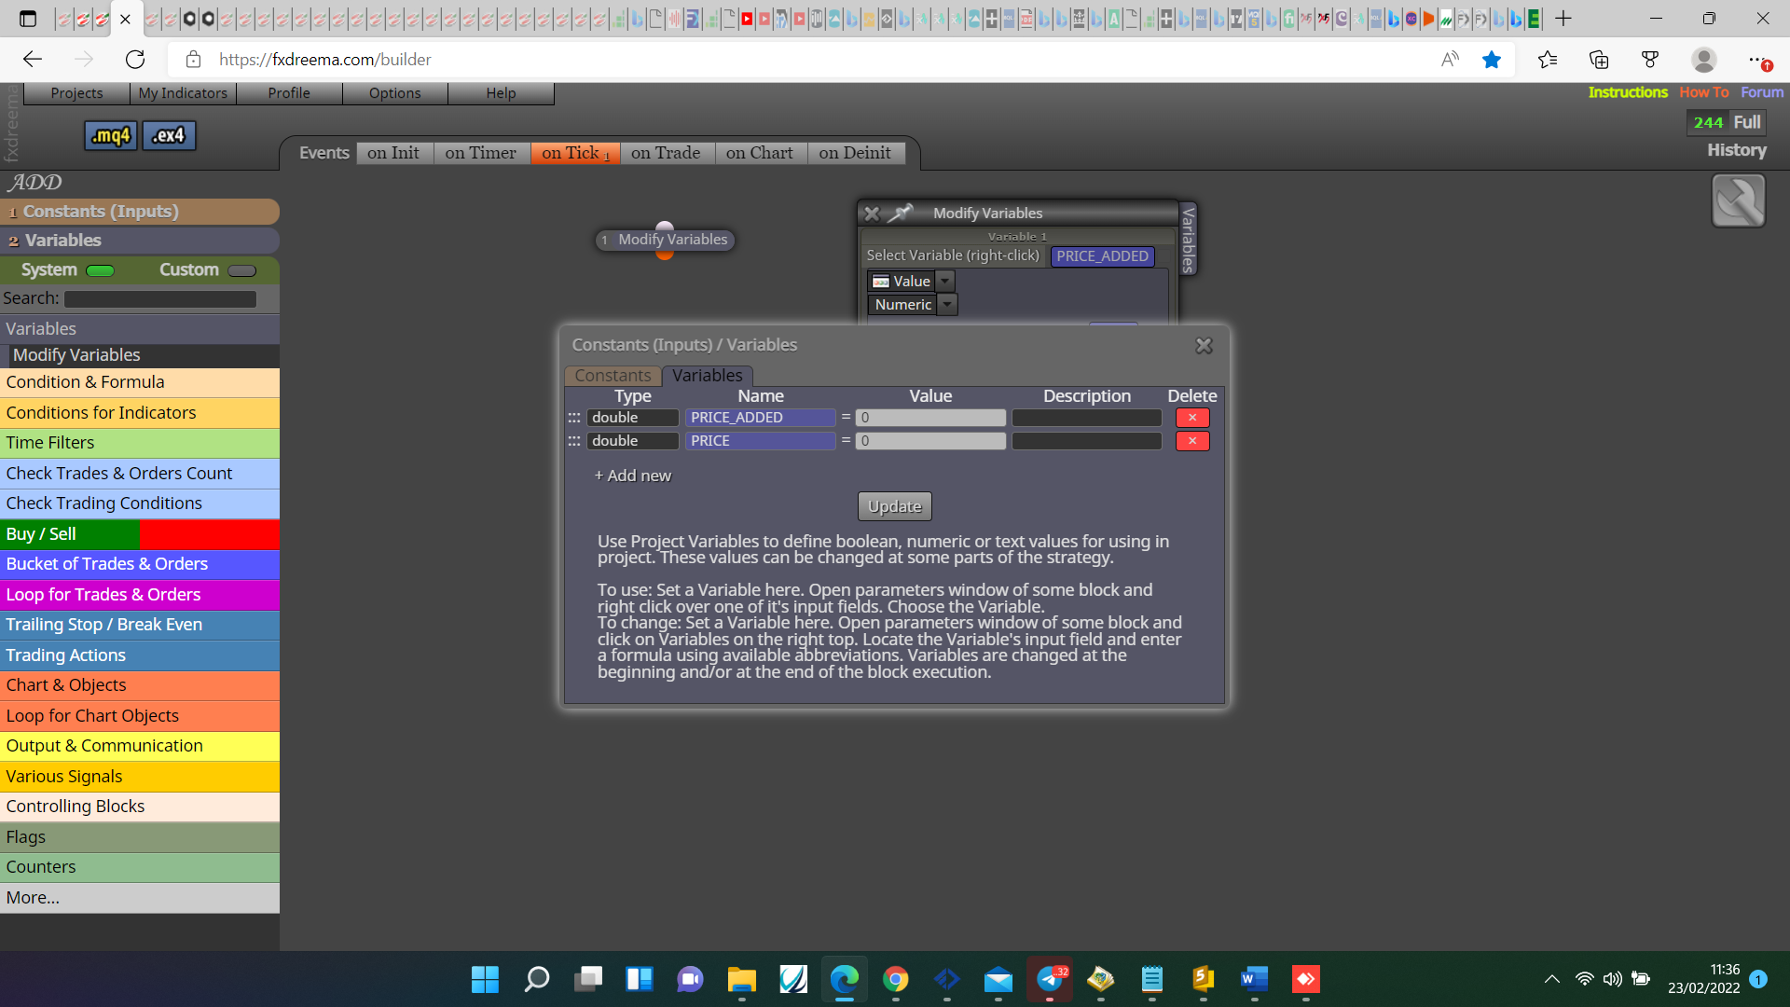Delete the PRICE_ADDED variable row
1790x1007 pixels.
pyautogui.click(x=1192, y=418)
